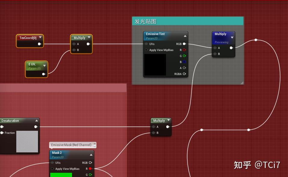
Task: Collapse the Mask 2 node
Action: [x=91, y=155]
